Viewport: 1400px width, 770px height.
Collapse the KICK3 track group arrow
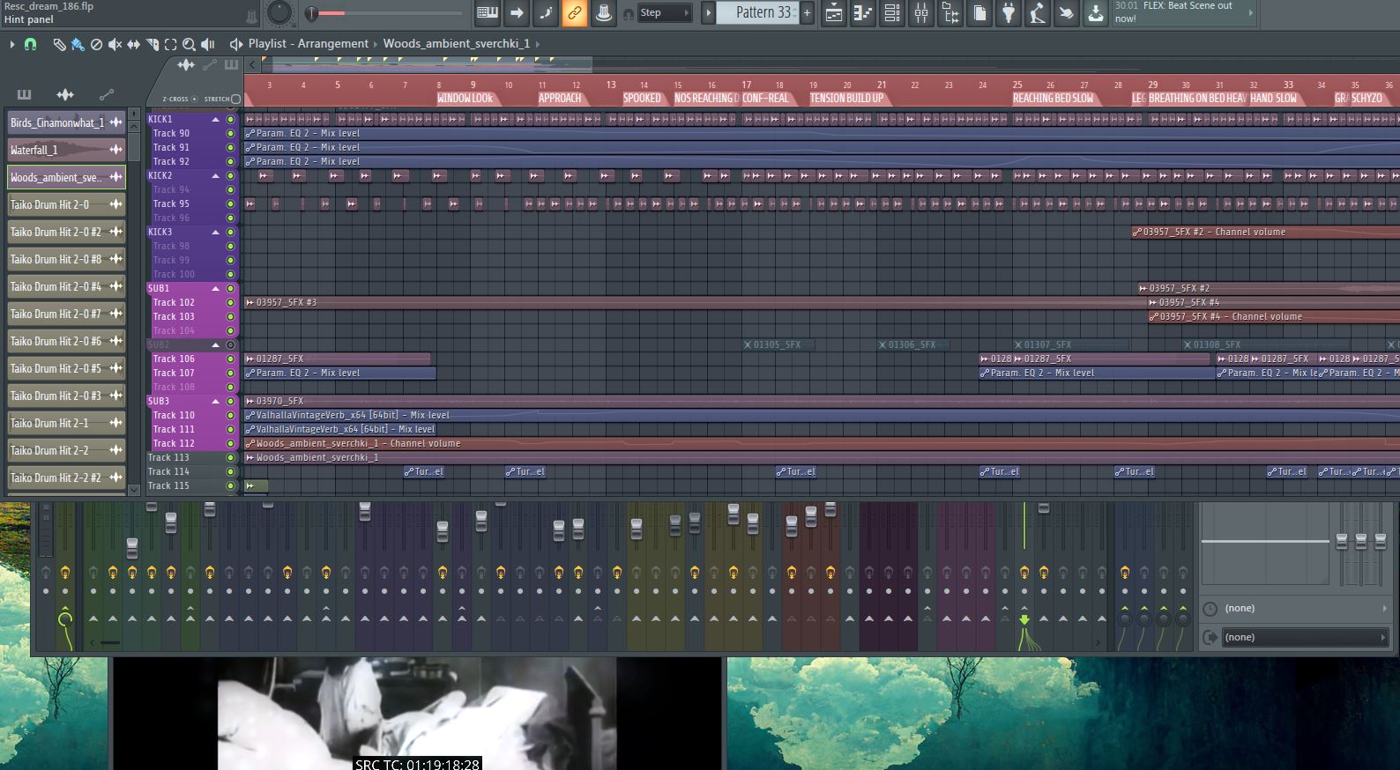point(215,233)
